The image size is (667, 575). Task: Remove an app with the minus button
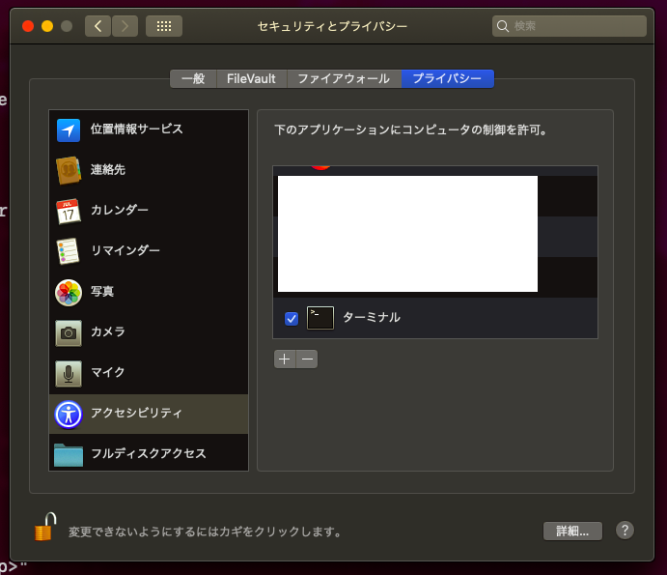pyautogui.click(x=307, y=359)
